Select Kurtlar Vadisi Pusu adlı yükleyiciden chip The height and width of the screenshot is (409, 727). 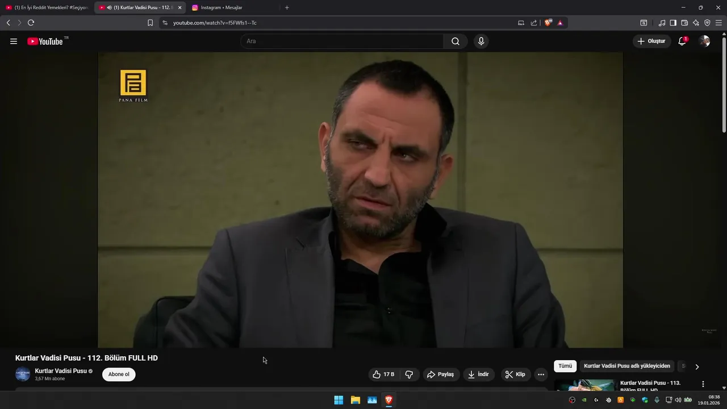(x=627, y=366)
